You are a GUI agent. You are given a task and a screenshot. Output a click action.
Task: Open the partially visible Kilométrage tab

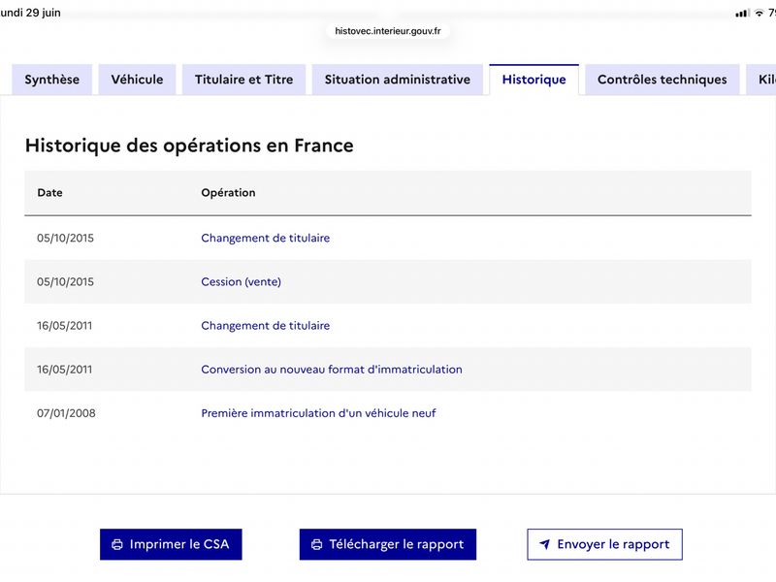[762, 80]
